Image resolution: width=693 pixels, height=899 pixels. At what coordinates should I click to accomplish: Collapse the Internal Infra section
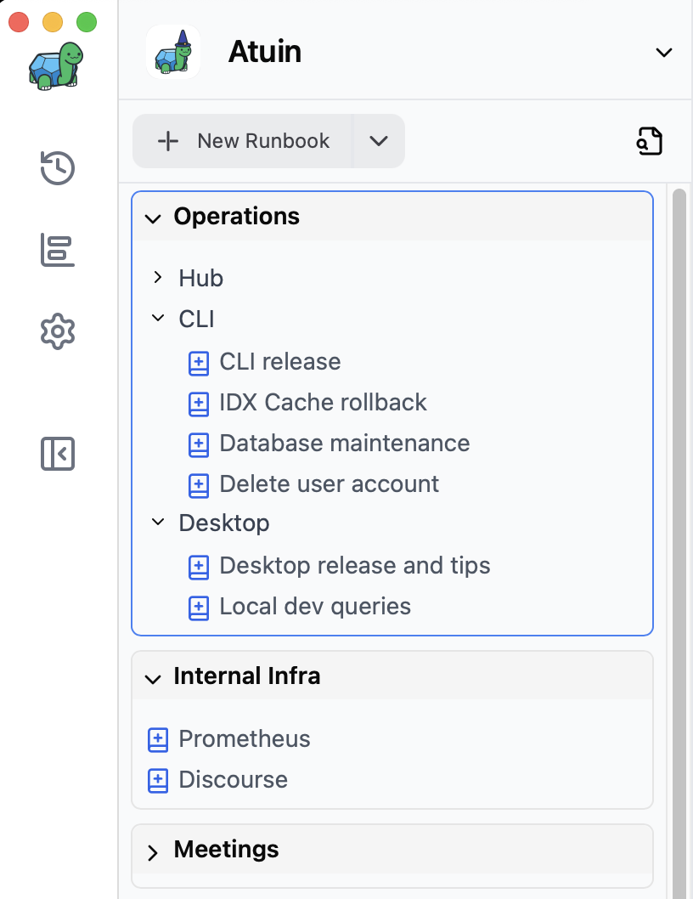pyautogui.click(x=153, y=678)
